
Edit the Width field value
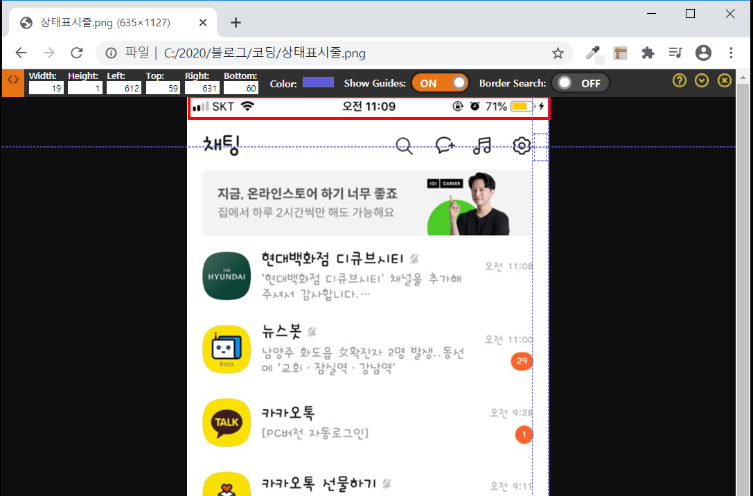click(x=46, y=89)
